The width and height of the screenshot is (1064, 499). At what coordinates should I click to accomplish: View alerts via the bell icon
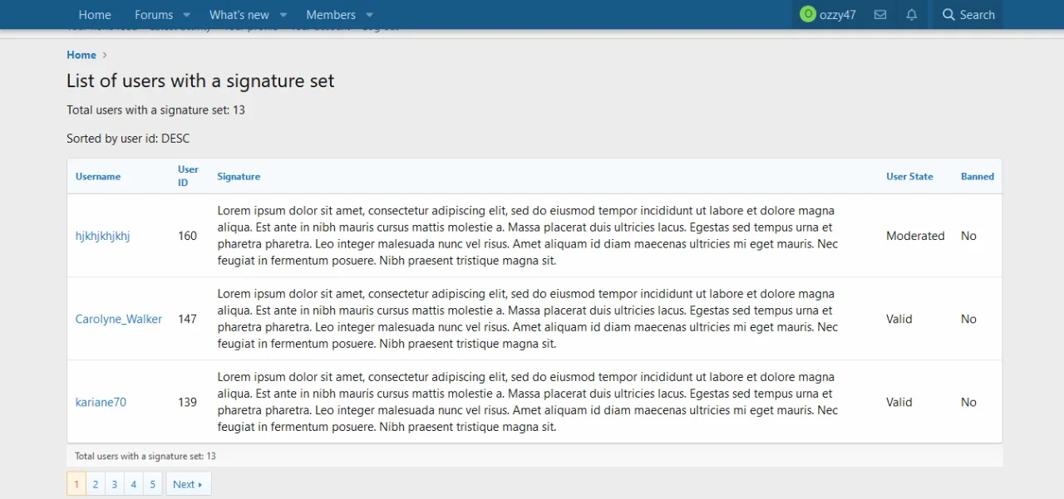point(911,14)
